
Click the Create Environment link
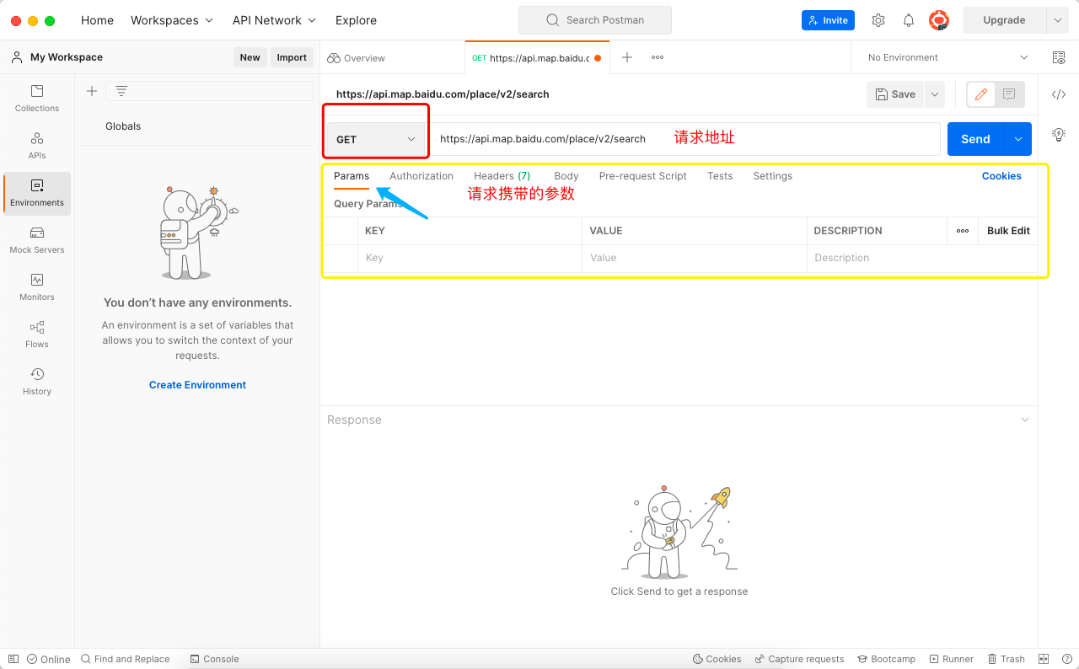click(198, 385)
